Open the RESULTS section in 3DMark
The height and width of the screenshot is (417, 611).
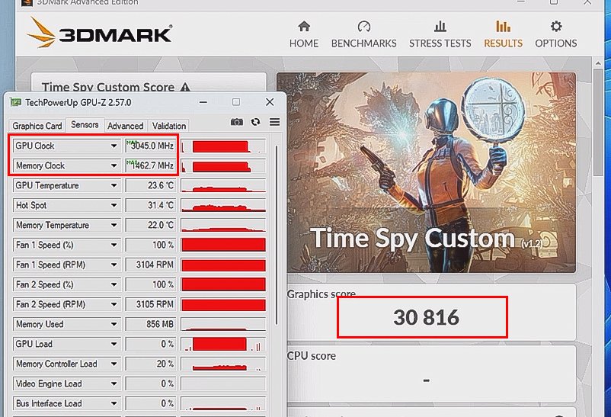[x=503, y=34]
